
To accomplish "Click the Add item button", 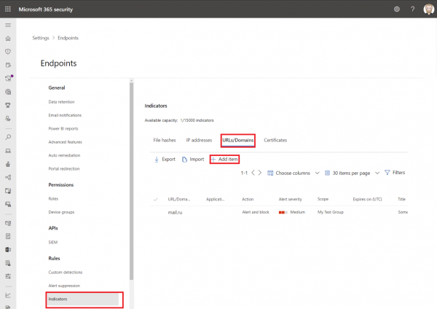I will tap(224, 160).
